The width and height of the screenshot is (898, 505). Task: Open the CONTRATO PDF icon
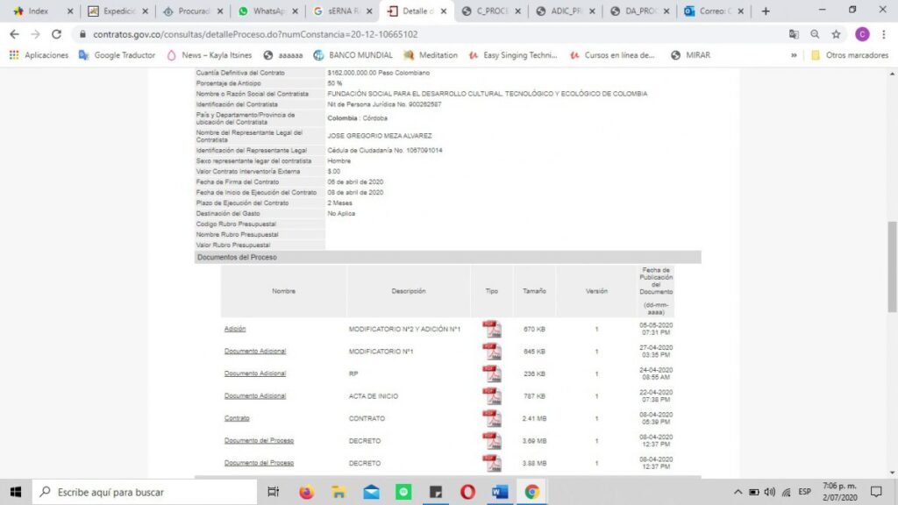click(x=492, y=418)
